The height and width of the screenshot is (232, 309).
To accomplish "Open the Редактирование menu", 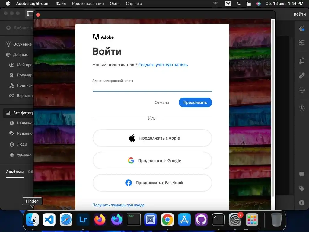I will coord(88,4).
